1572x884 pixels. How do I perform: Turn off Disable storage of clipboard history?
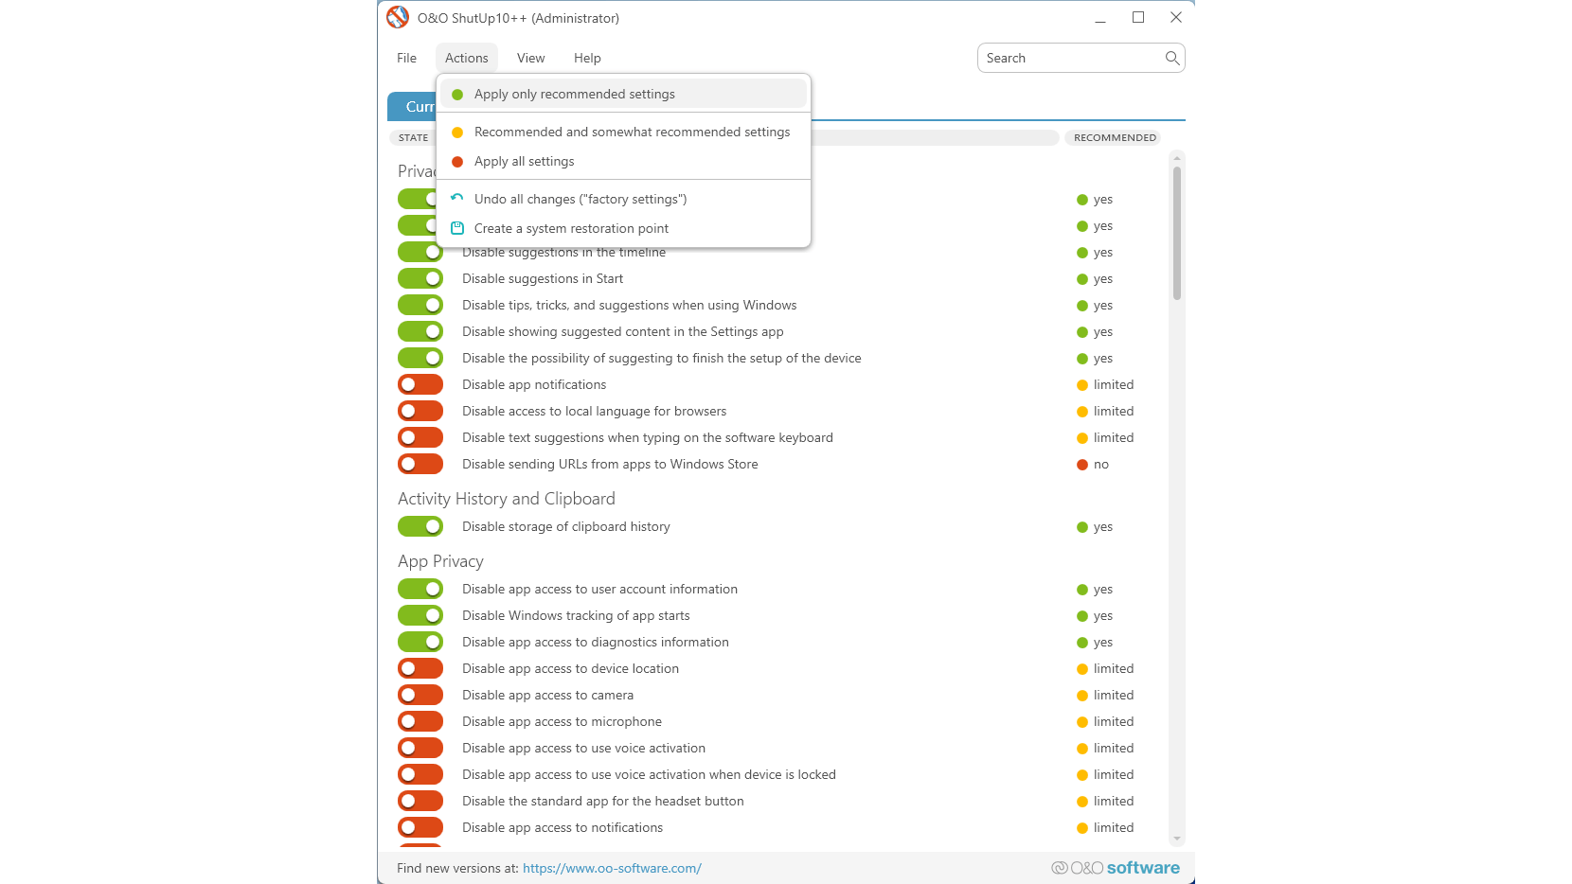[420, 526]
